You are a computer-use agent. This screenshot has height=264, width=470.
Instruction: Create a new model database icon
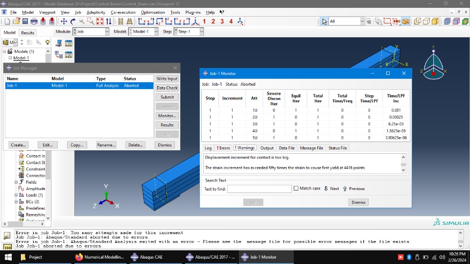click(7, 21)
